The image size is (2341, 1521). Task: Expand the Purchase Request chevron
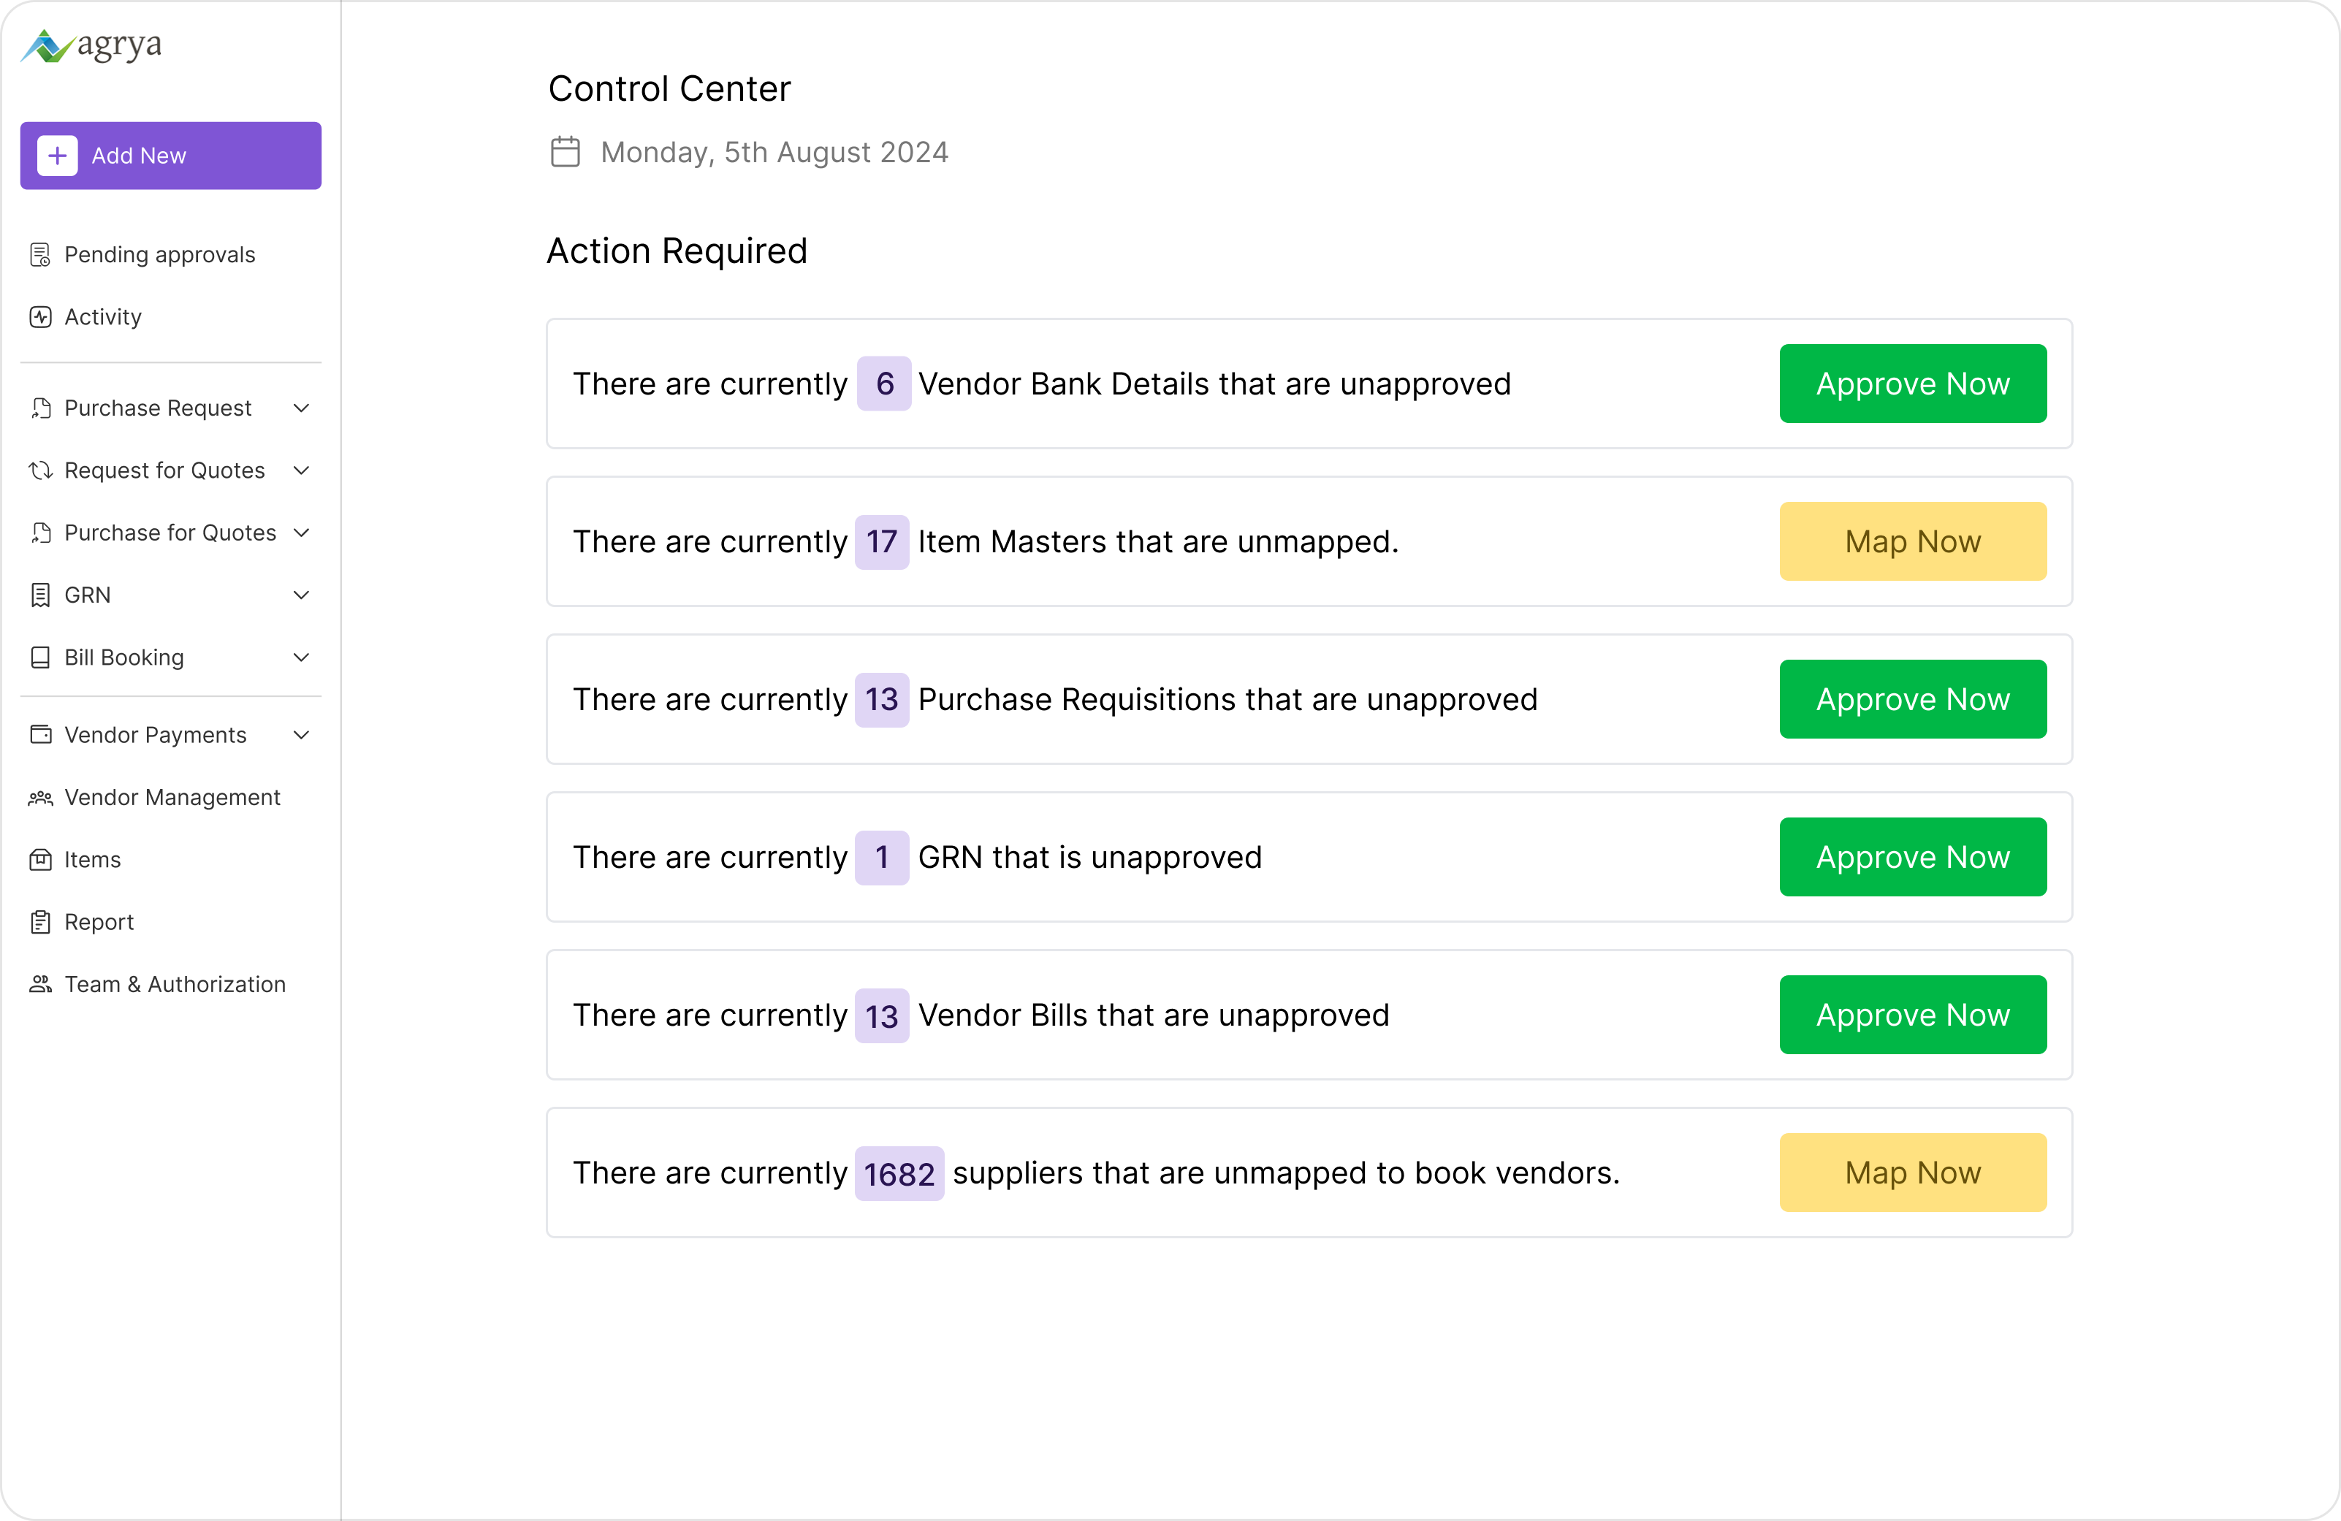[x=302, y=408]
